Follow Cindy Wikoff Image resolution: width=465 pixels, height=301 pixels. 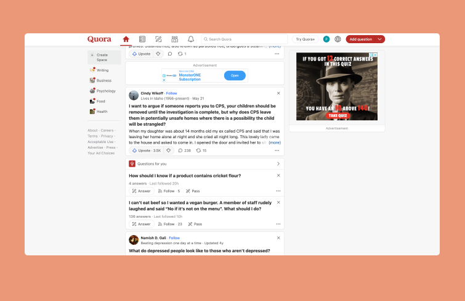pos(171,93)
